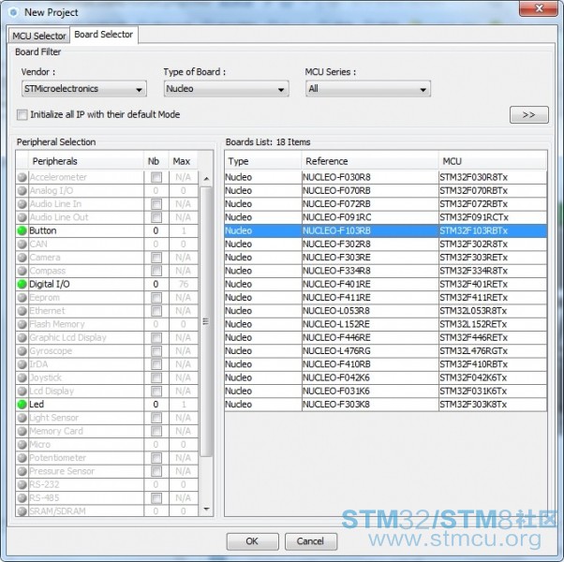Click the peripheral list scroll-down arrow

(x=206, y=509)
